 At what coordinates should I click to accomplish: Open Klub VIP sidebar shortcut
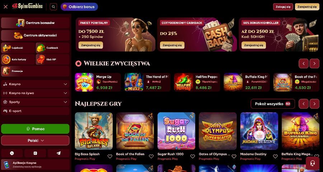pos(53,59)
